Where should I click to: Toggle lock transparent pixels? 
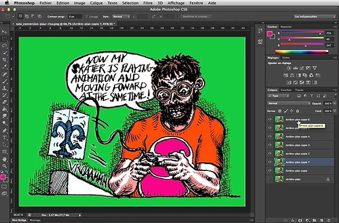280,111
